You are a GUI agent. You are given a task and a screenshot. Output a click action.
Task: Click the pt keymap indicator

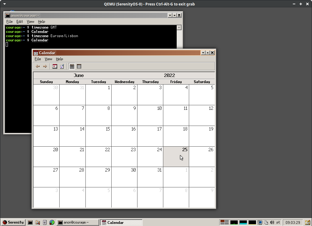point(278,222)
